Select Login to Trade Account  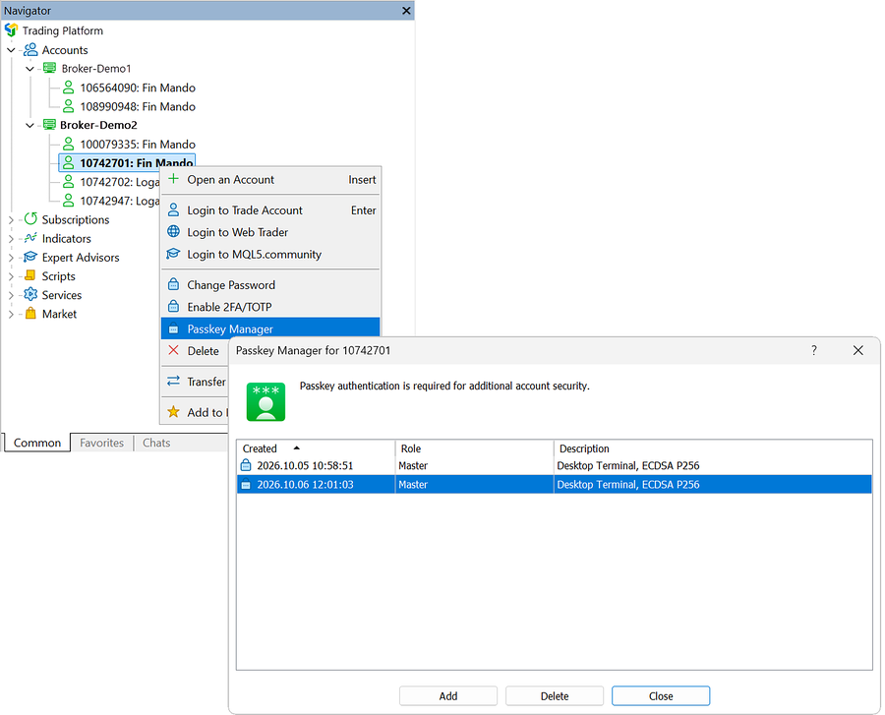271,209
